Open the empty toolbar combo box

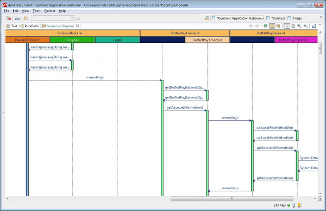[53, 18]
